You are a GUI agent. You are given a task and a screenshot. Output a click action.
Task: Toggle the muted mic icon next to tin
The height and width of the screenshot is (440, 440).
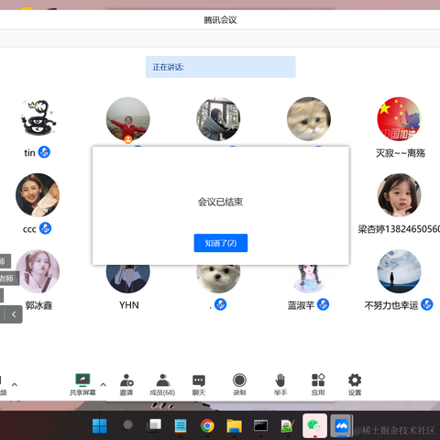[x=44, y=152]
